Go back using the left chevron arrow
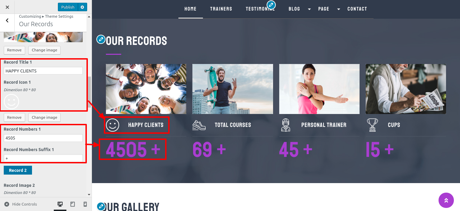Viewport: 460px width, 211px height. pyautogui.click(x=7, y=21)
